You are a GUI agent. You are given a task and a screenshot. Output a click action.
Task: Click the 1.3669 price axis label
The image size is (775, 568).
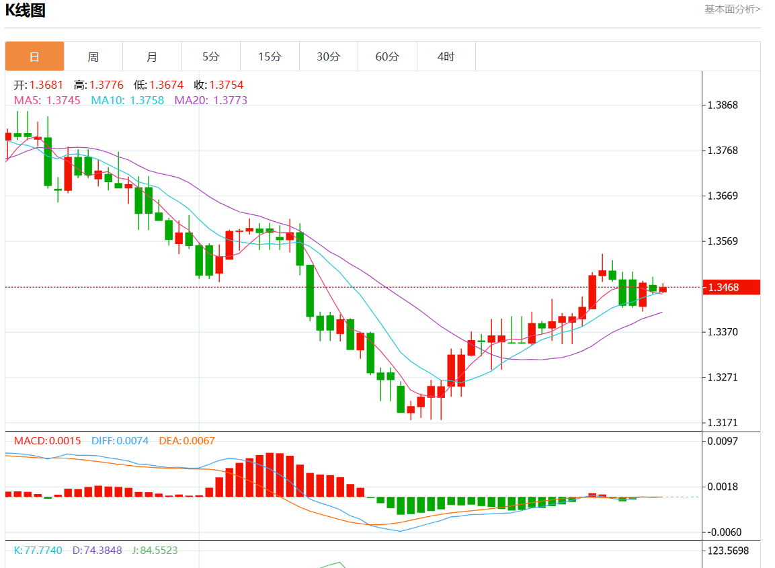point(723,196)
